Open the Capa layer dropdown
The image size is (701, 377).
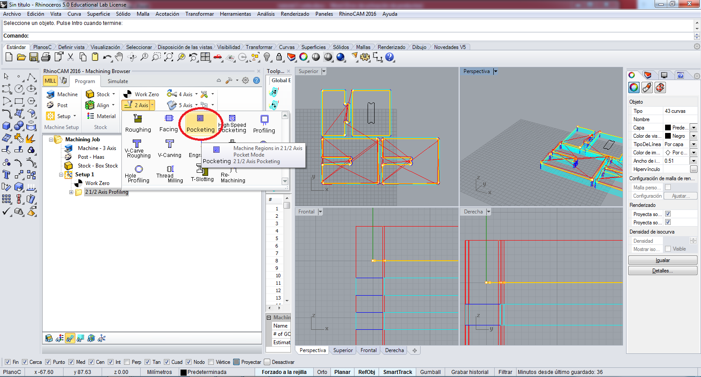pos(694,128)
